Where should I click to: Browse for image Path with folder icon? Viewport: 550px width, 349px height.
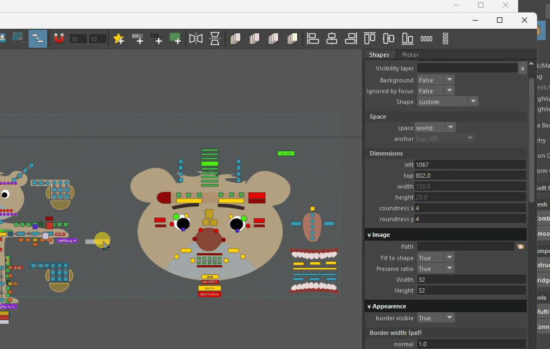click(521, 247)
